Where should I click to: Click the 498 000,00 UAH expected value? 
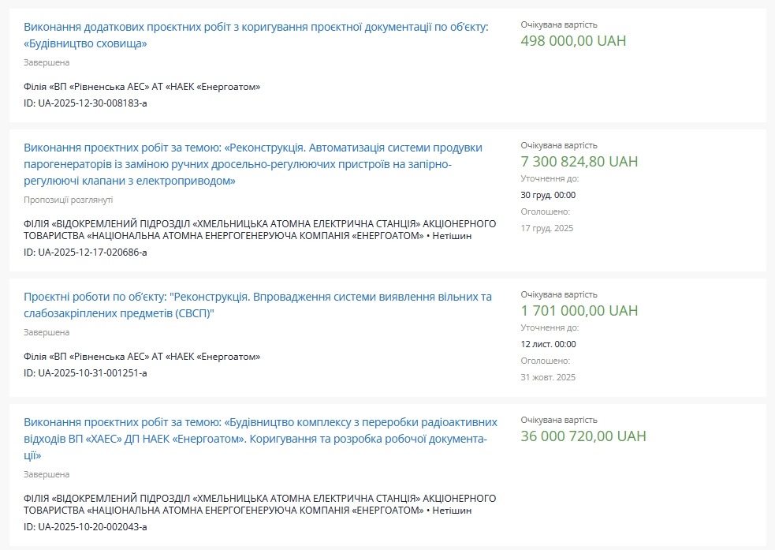[x=573, y=41]
